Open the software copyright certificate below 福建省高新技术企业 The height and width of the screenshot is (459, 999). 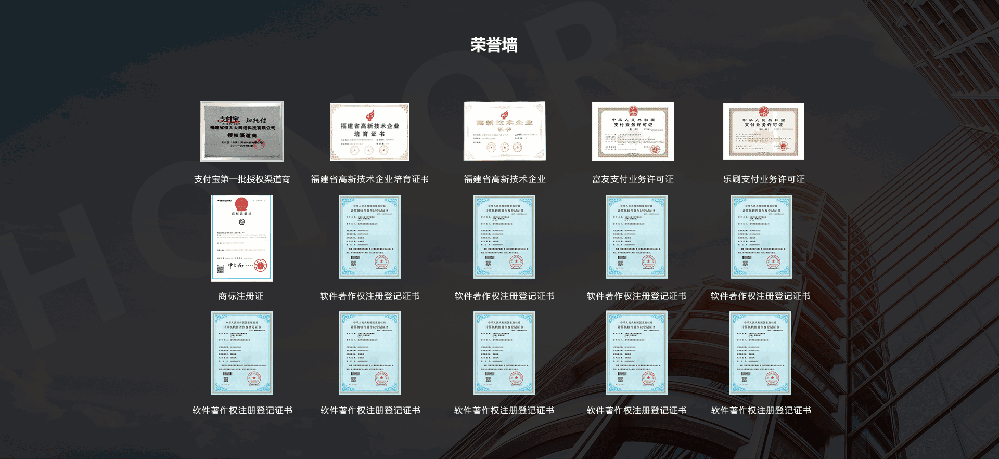click(504, 237)
